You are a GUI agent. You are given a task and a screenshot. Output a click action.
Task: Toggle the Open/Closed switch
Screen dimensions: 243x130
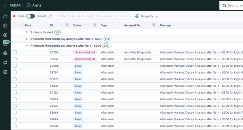(x=31, y=16)
